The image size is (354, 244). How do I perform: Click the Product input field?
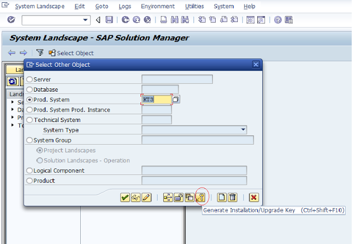tap(194, 181)
